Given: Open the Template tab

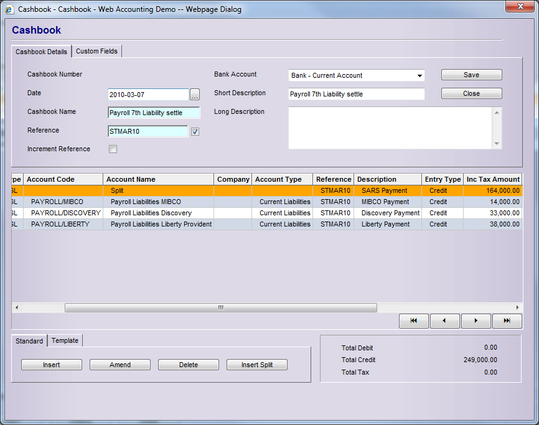Looking at the screenshot, I should (65, 340).
